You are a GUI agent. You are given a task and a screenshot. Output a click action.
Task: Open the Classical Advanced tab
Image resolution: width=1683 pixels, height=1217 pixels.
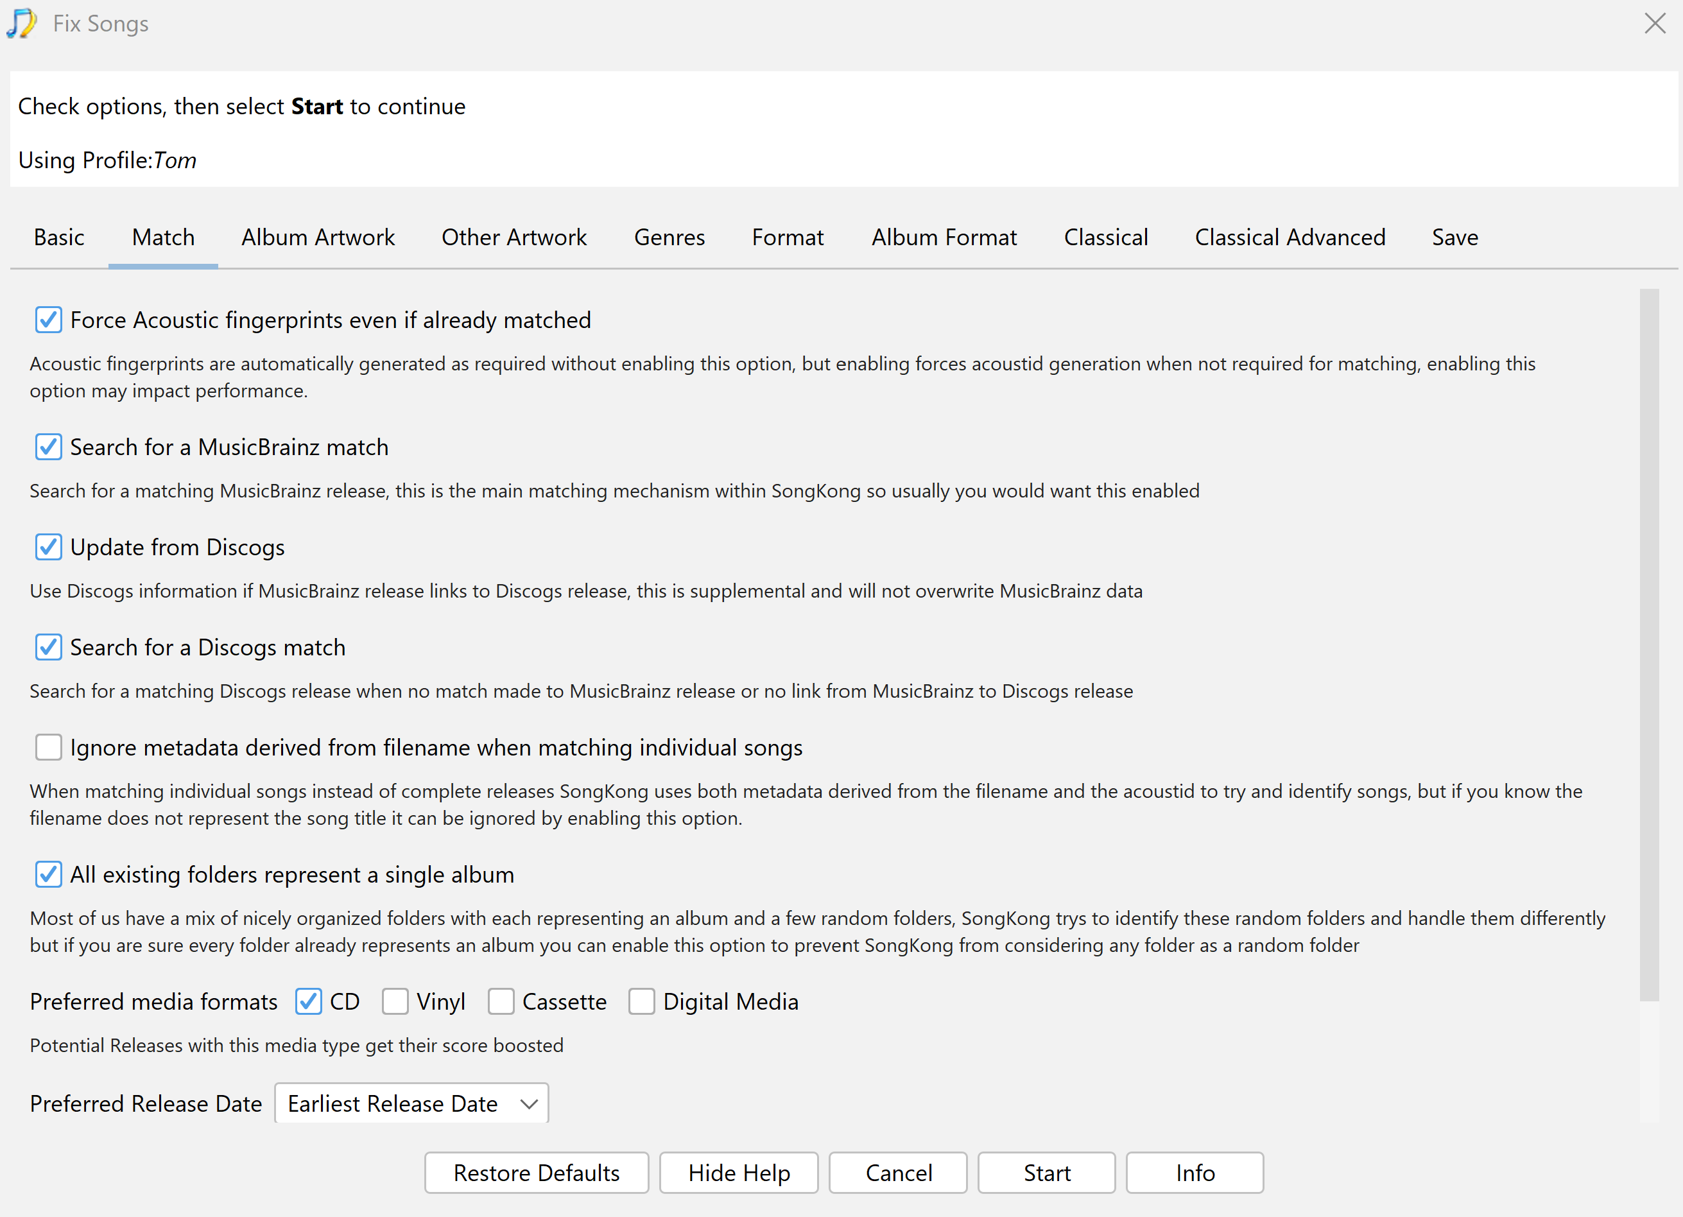[x=1290, y=237]
